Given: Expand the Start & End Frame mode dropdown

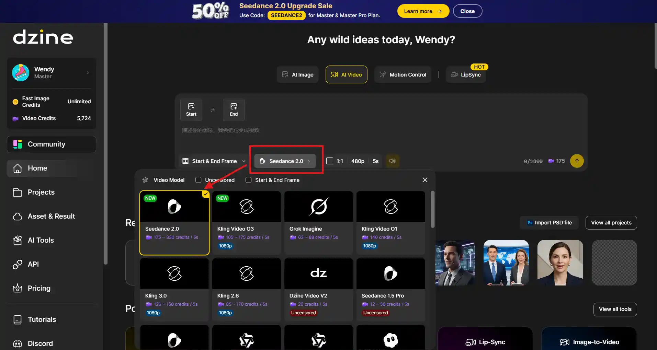Looking at the screenshot, I should (214, 161).
